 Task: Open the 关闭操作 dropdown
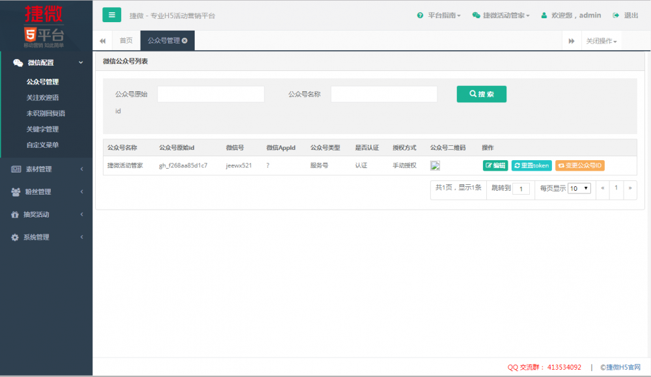coord(600,40)
